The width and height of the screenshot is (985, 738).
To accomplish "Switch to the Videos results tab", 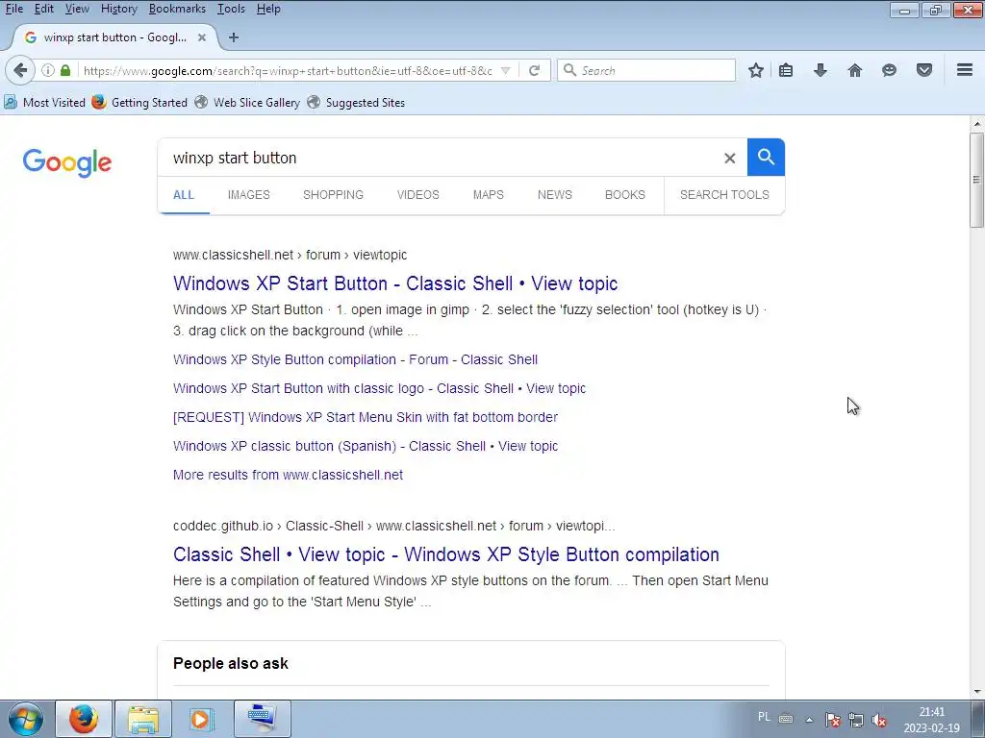I will click(x=417, y=194).
